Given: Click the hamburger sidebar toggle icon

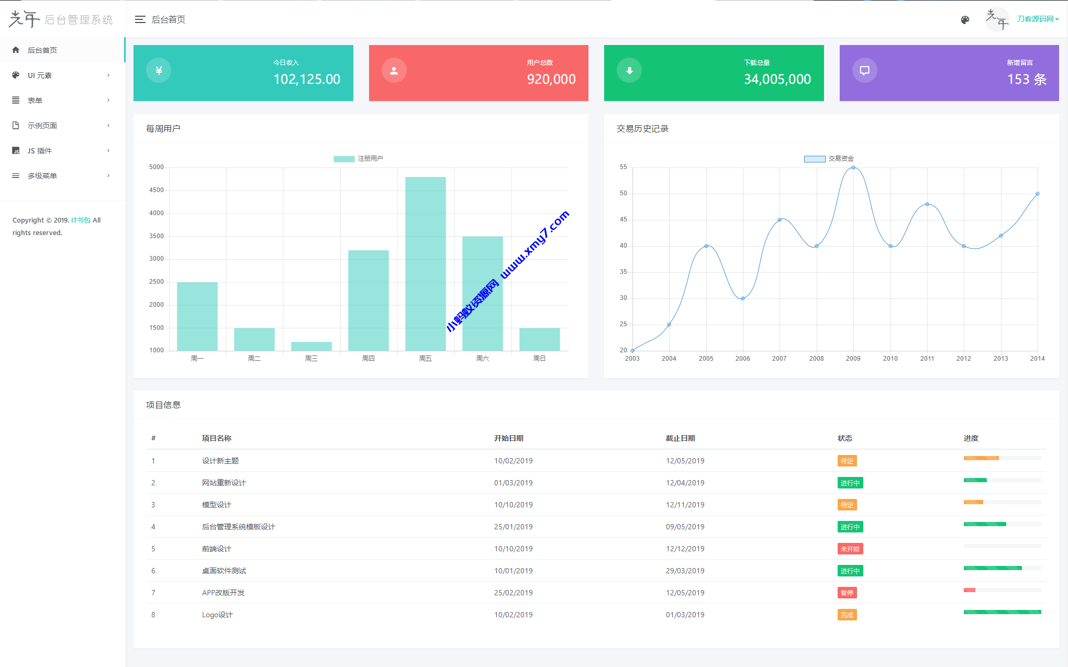Looking at the screenshot, I should pos(140,19).
